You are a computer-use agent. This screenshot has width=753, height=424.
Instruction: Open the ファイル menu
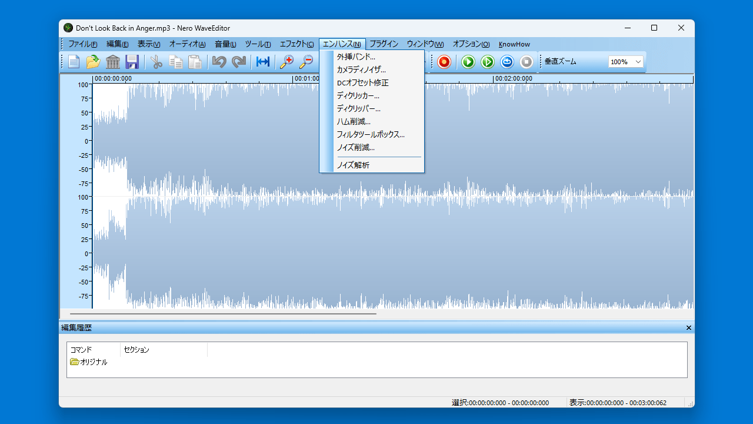(x=82, y=44)
